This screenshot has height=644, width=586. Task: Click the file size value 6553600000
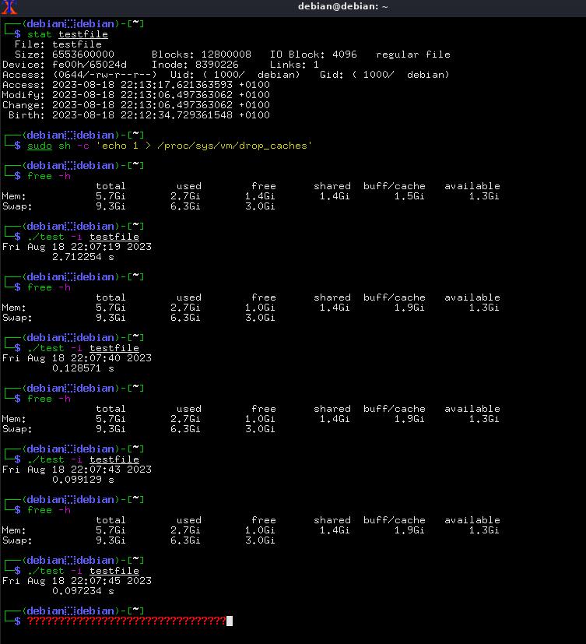pos(83,55)
